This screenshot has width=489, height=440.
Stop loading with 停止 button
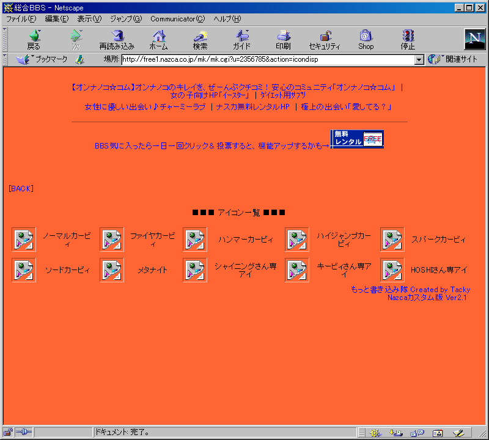[408, 40]
